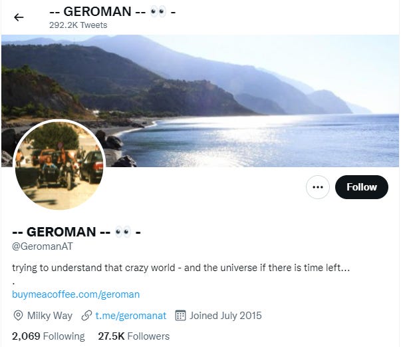This screenshot has width=401, height=347.
Task: Open the t.me/geromanat link
Action: [x=131, y=316]
